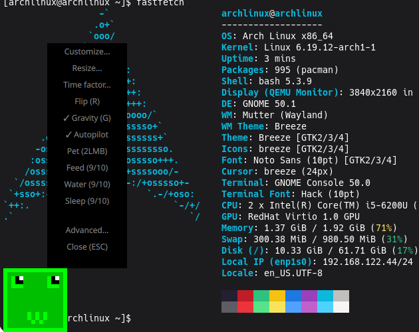Pick the white color block

point(341,307)
